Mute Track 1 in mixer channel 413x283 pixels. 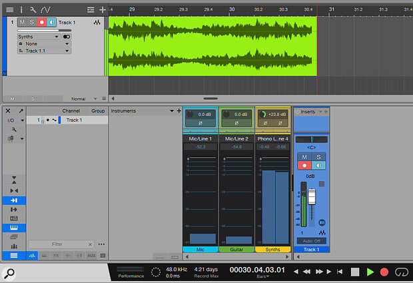[x=304, y=157]
